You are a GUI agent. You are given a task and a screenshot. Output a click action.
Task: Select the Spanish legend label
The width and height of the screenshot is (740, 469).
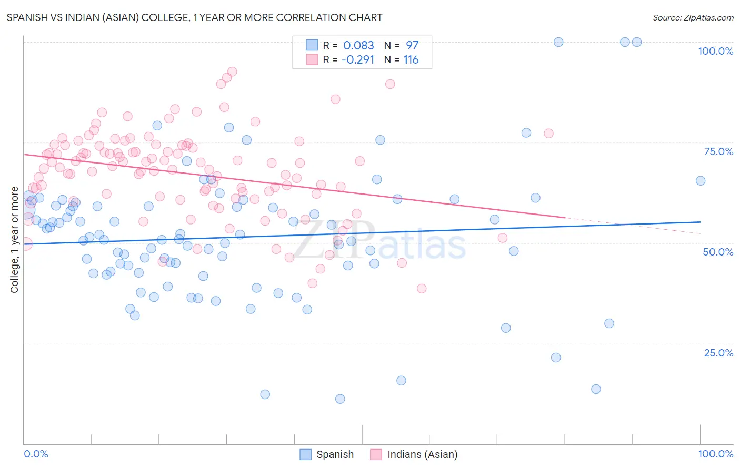tap(335, 455)
